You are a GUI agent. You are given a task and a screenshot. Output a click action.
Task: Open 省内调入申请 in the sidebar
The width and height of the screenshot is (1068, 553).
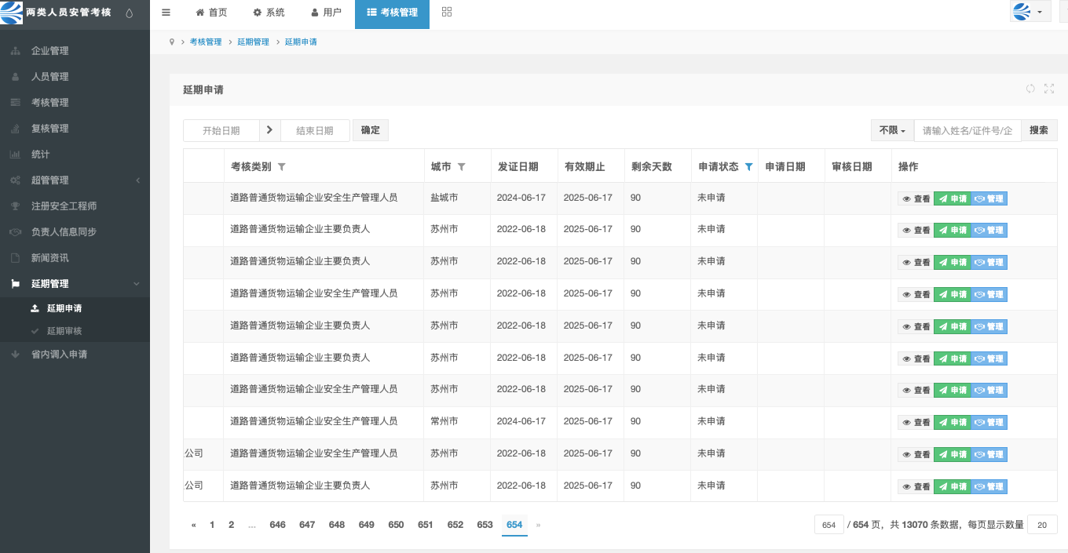pyautogui.click(x=75, y=355)
